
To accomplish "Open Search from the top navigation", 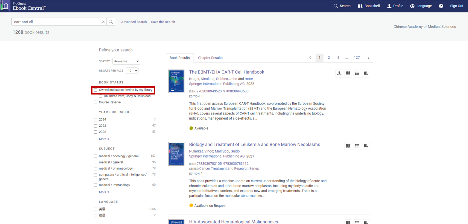I will (x=342, y=6).
